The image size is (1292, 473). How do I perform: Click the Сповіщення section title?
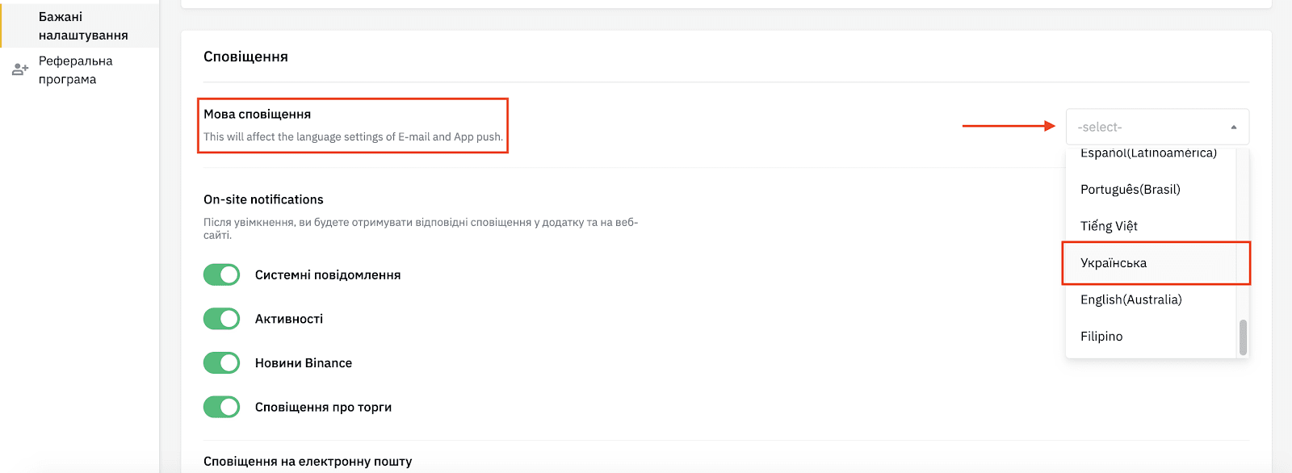(245, 57)
